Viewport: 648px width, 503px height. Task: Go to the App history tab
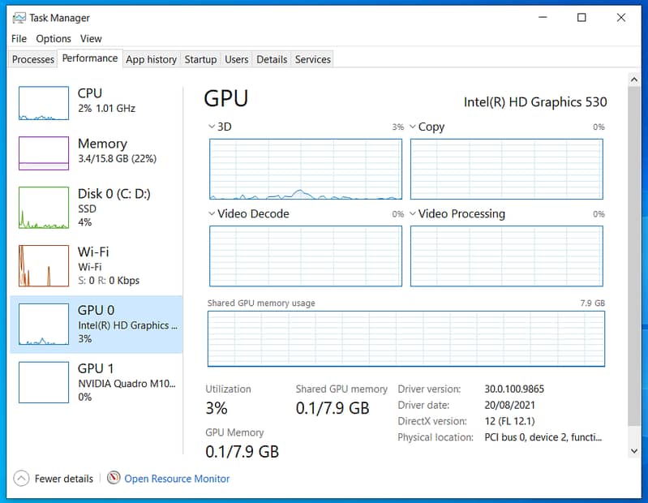tap(151, 59)
